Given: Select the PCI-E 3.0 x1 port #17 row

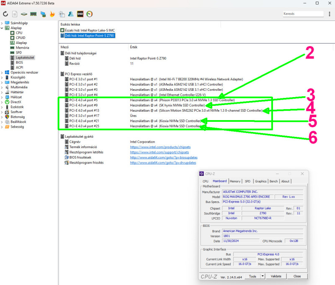Looking at the screenshot, I should [x=100, y=116].
